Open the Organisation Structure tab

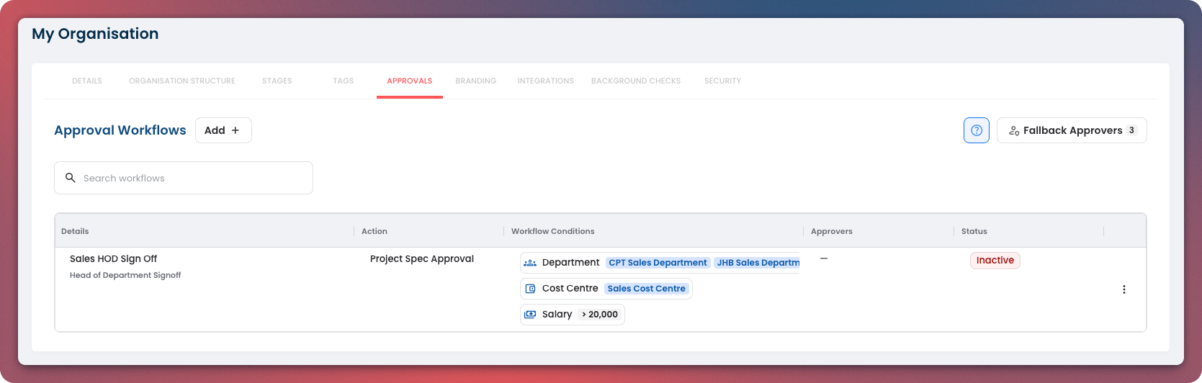point(182,81)
